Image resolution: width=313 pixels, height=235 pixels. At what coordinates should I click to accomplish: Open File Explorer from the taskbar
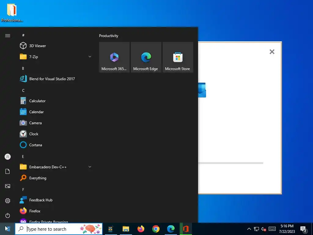126,229
